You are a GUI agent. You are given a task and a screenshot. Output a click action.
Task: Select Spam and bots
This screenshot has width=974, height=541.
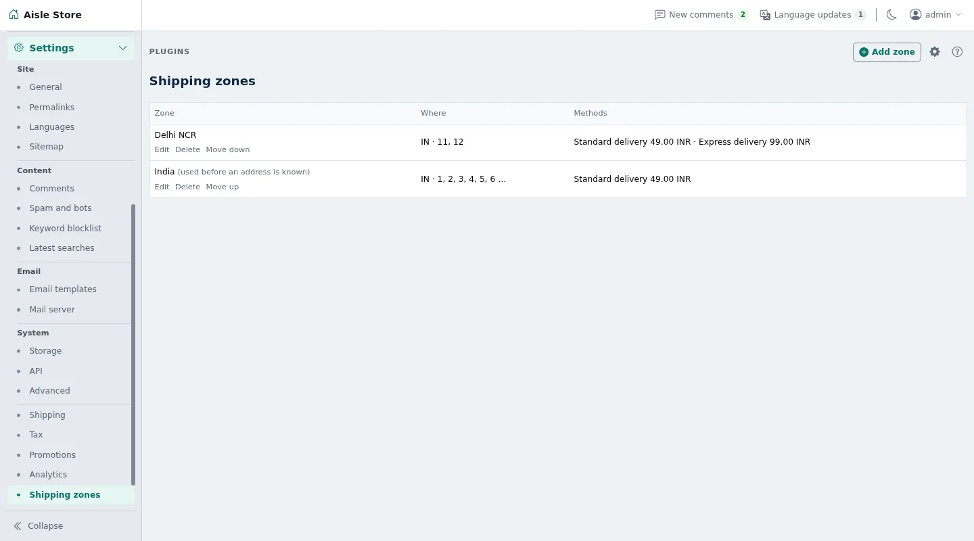point(60,208)
